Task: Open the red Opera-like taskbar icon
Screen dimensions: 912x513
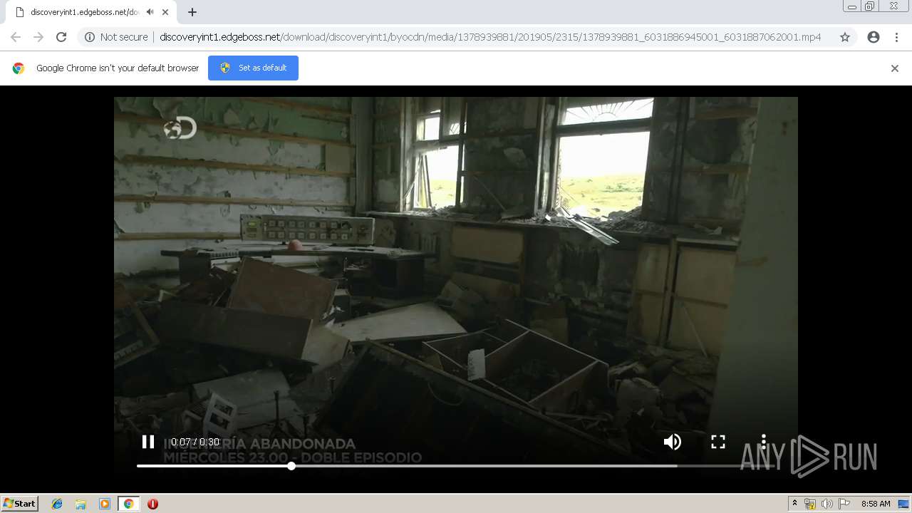Action: pyautogui.click(x=152, y=504)
